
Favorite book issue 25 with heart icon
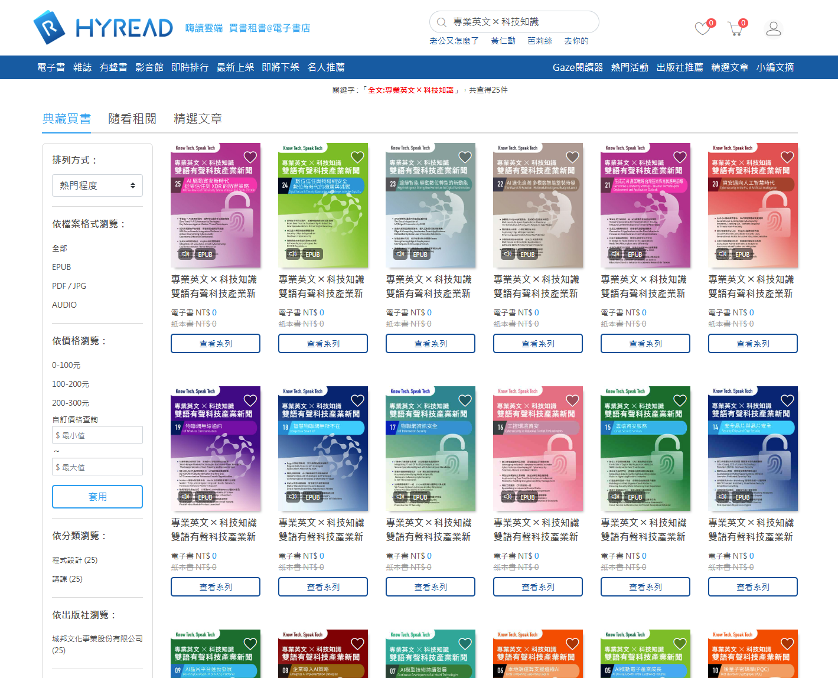coord(250,157)
